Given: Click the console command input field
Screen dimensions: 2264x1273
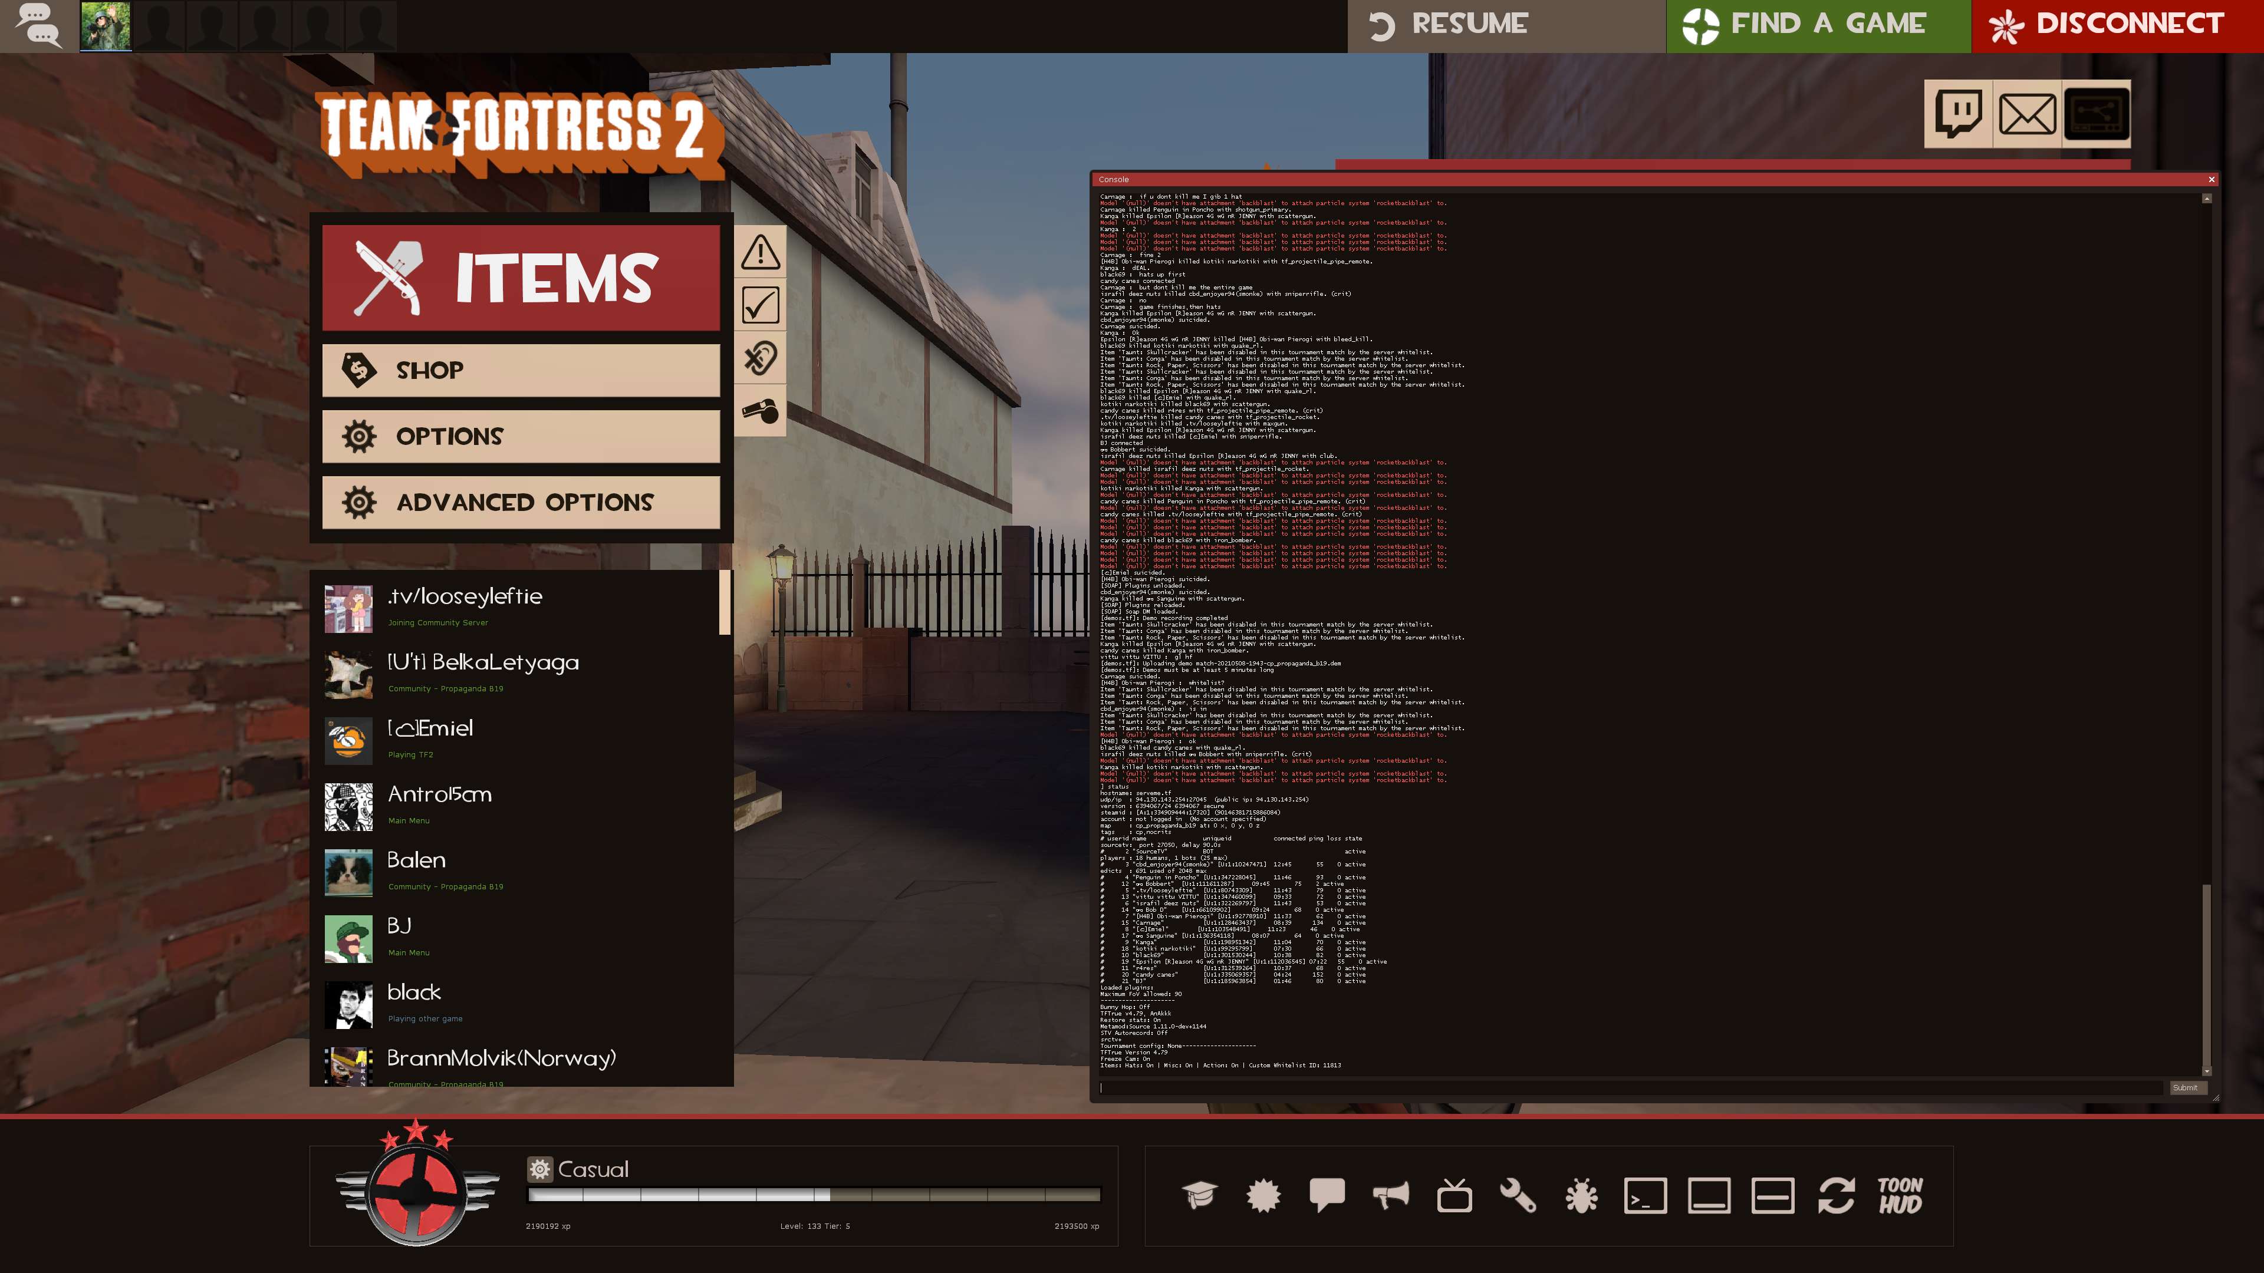Looking at the screenshot, I should 1630,1087.
